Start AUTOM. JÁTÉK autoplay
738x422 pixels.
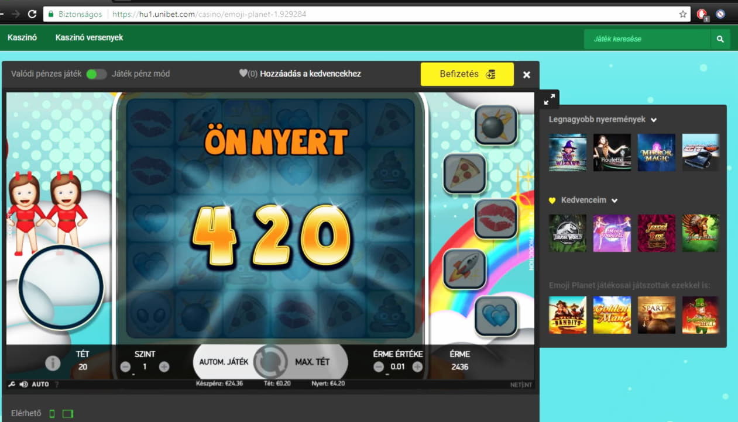(x=224, y=362)
